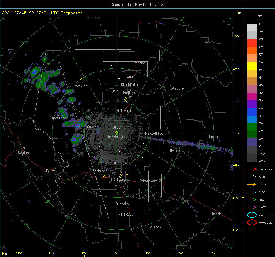Click the Vulcan town label
The image size is (275, 257).
click(x=155, y=227)
